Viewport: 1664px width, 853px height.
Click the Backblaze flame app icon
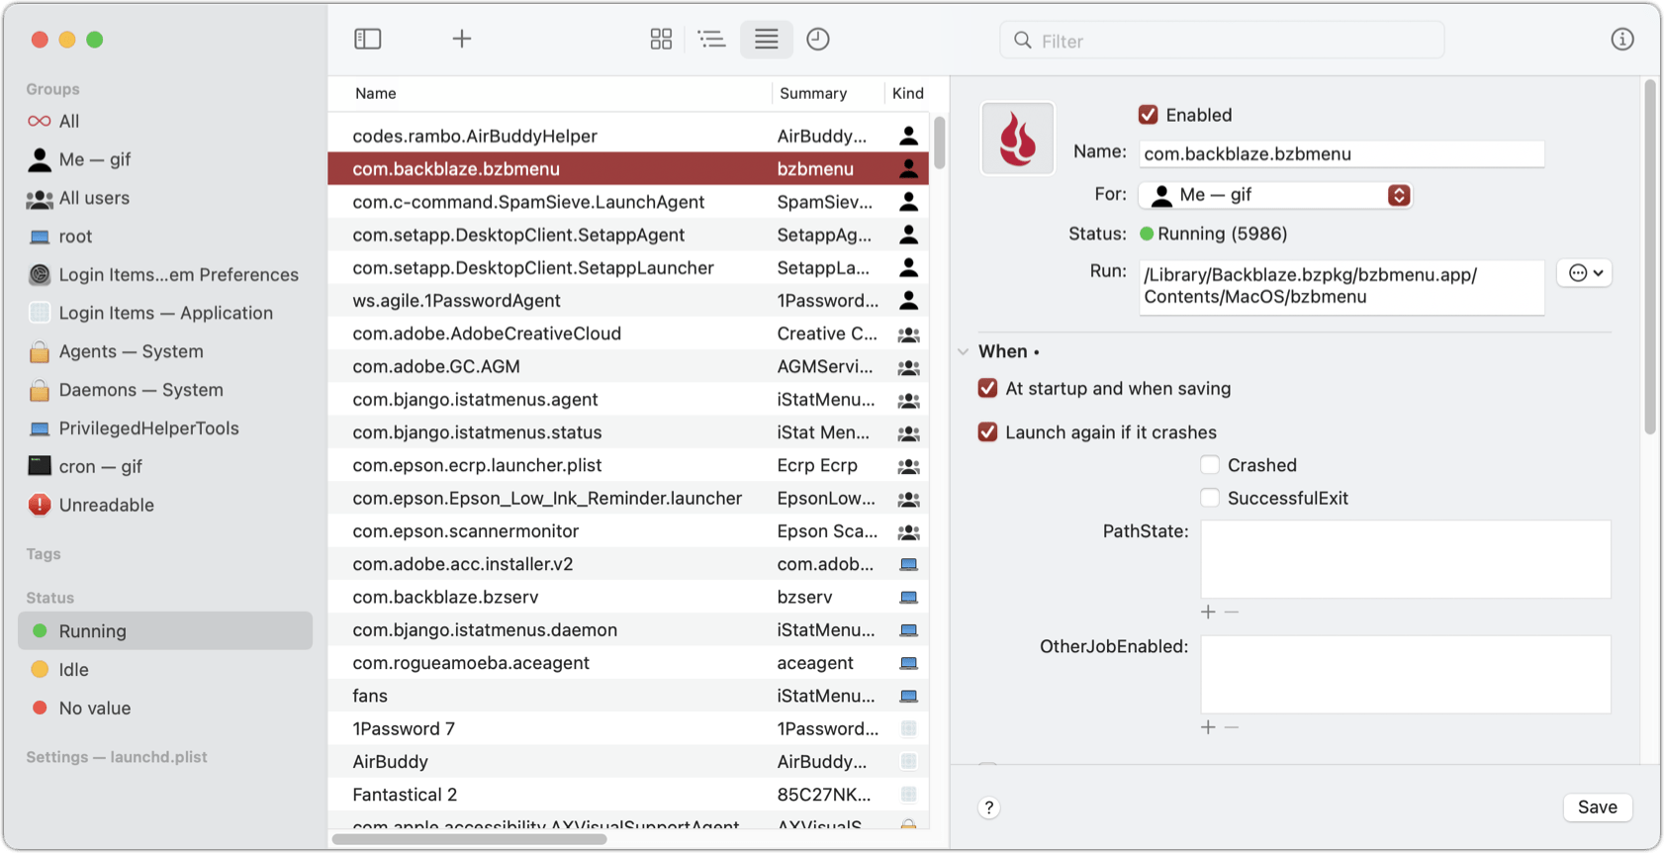(1017, 139)
